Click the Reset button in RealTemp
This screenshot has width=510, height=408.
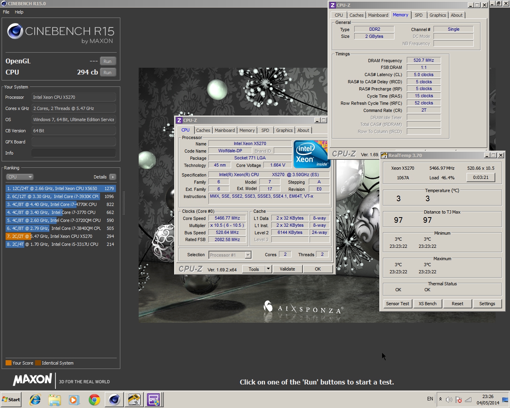pos(457,304)
